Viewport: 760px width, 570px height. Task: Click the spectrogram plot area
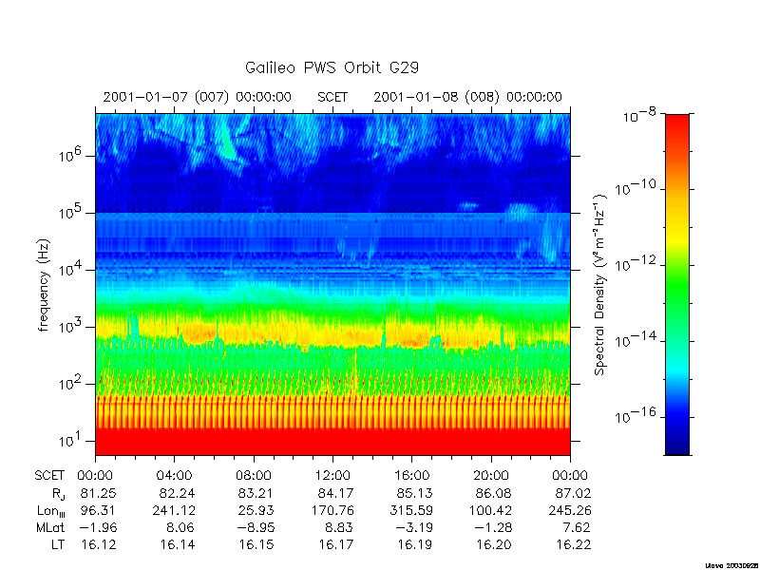333,284
